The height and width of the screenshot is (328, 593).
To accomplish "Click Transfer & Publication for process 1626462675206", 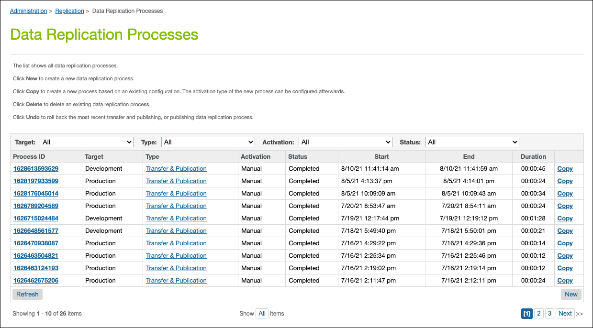I will (x=176, y=281).
